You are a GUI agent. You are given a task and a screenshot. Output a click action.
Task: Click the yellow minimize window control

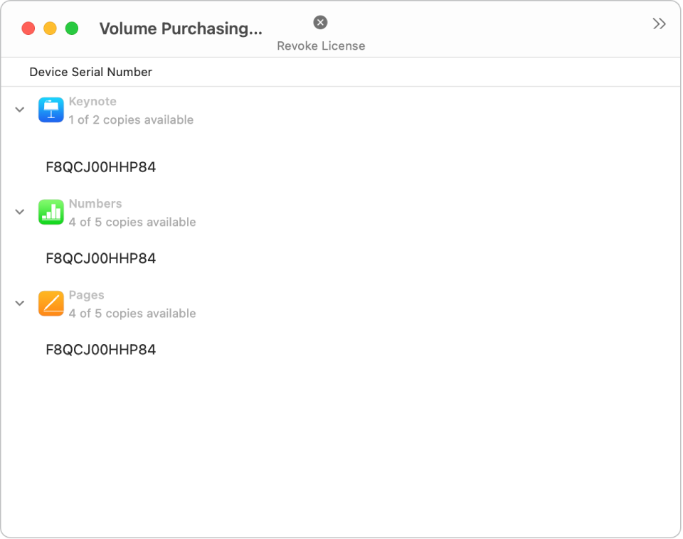49,28
